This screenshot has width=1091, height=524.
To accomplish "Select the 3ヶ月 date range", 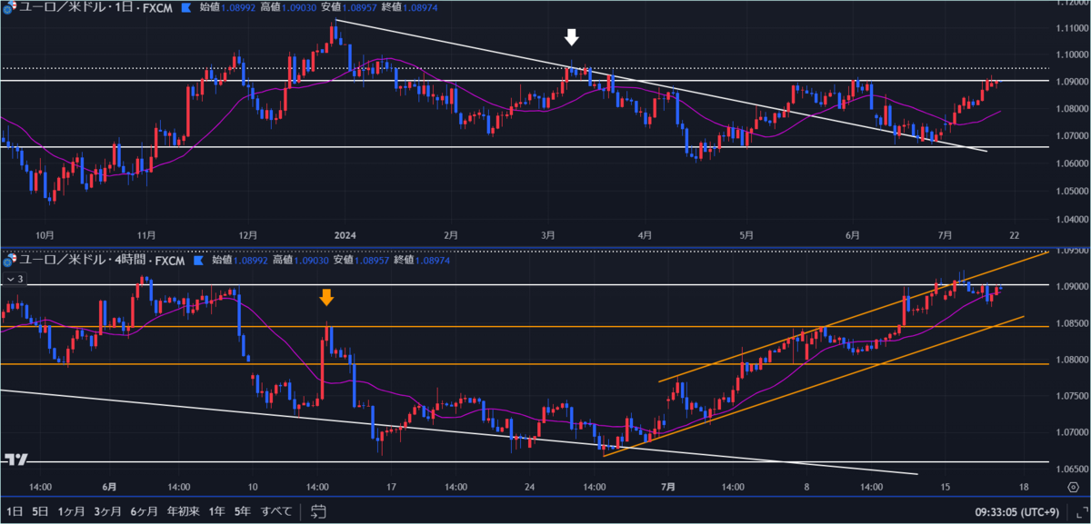I will (107, 511).
